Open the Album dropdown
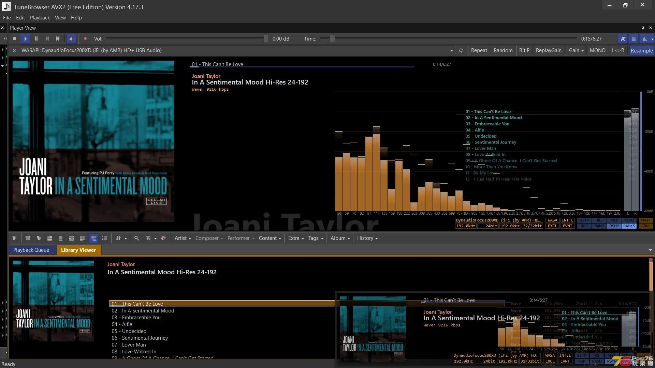The width and height of the screenshot is (655, 368). click(340, 238)
